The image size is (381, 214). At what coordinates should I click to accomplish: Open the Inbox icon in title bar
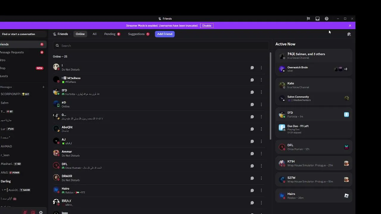tap(318, 18)
